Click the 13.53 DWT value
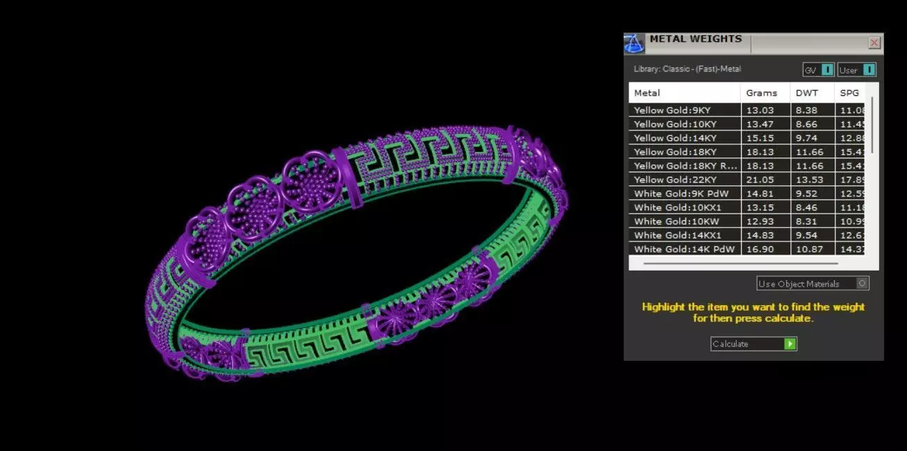907x451 pixels. pos(809,180)
